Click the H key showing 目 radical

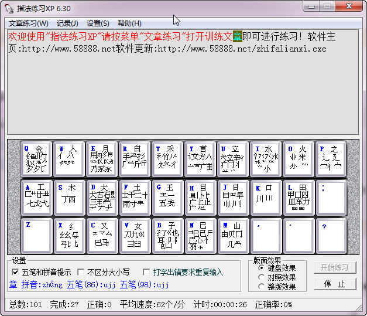[200, 198]
